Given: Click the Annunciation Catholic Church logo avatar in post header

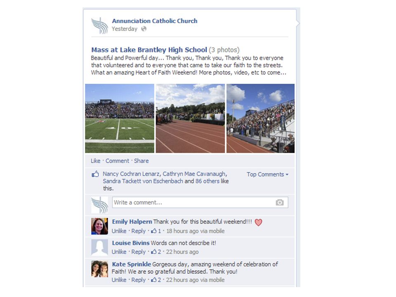Looking at the screenshot, I should 99,26.
